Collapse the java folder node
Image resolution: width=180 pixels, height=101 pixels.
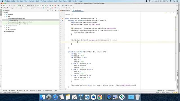tap(5, 16)
